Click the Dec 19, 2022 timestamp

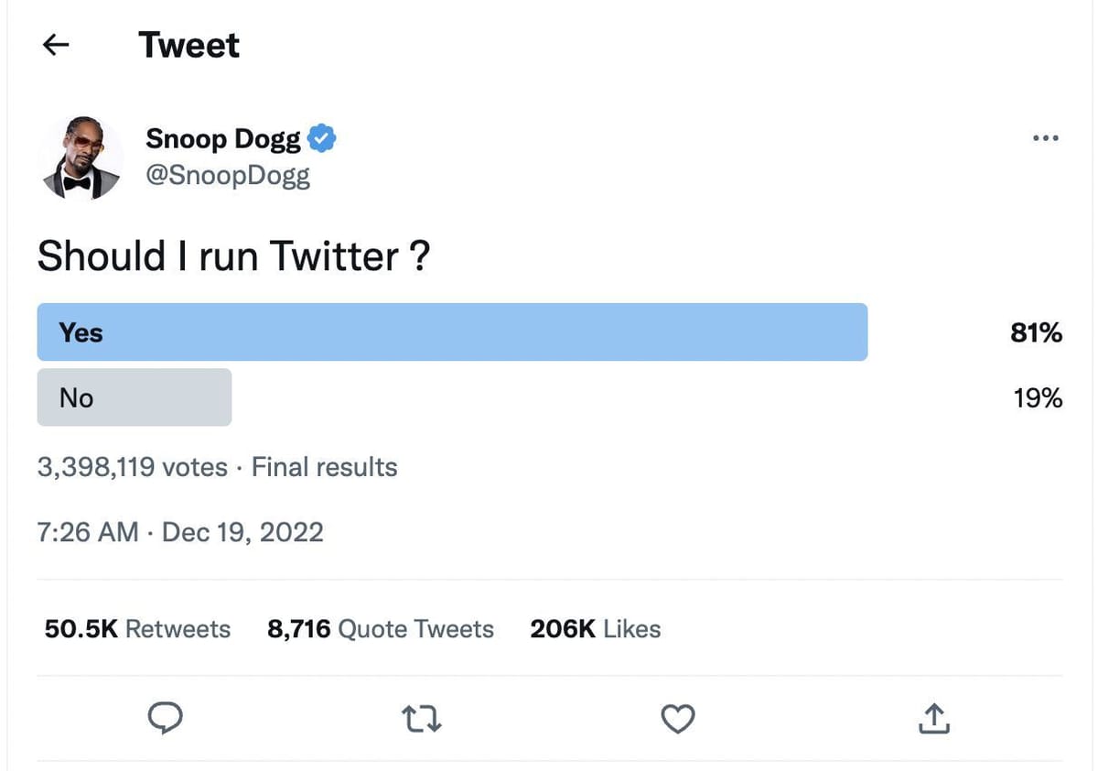coord(242,532)
